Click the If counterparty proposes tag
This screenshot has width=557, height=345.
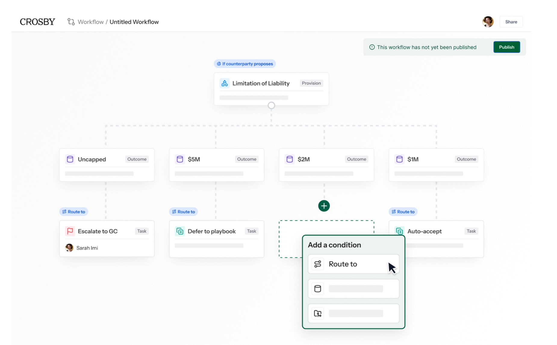pos(245,64)
